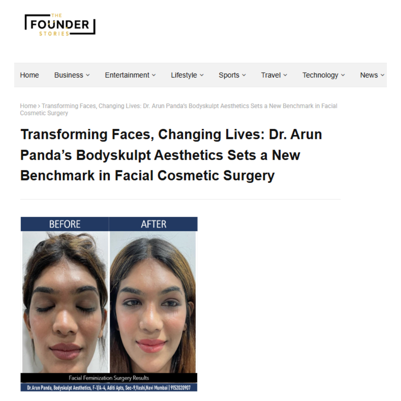The width and height of the screenshot is (401, 401).
Task: Click The Founder Stories logo
Action: [60, 25]
